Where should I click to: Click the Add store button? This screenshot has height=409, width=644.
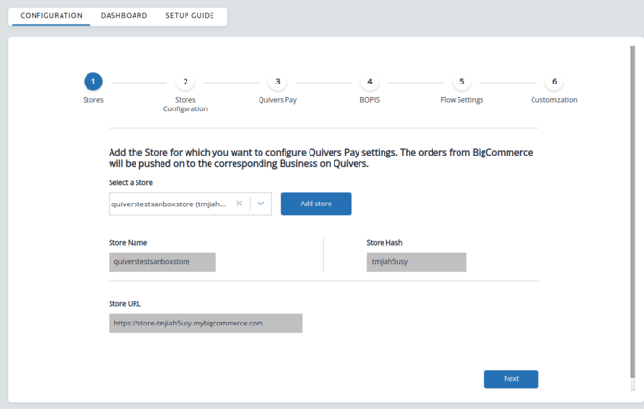click(x=316, y=204)
